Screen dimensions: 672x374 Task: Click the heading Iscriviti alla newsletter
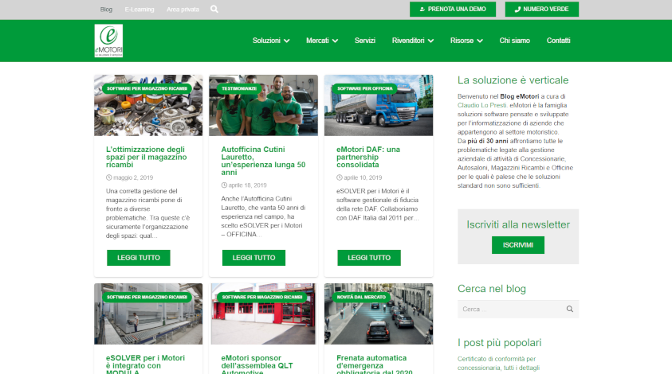click(x=518, y=224)
